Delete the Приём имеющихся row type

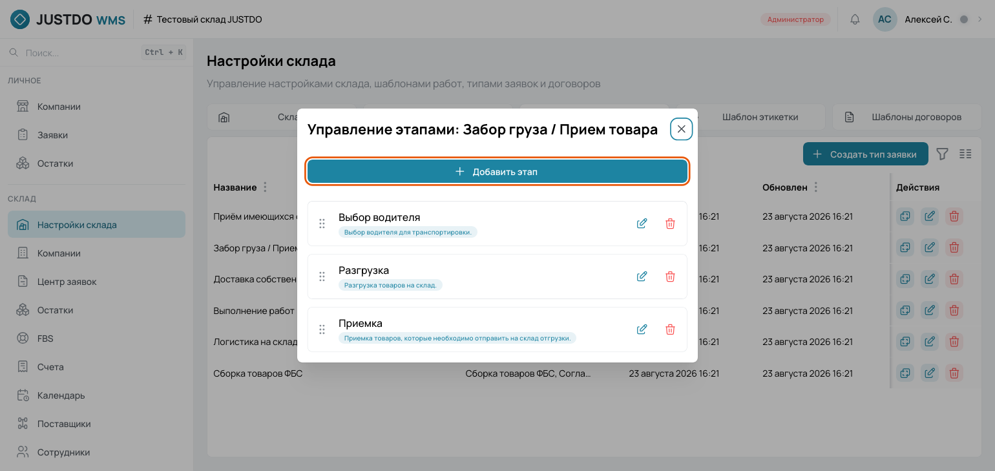[x=954, y=216]
